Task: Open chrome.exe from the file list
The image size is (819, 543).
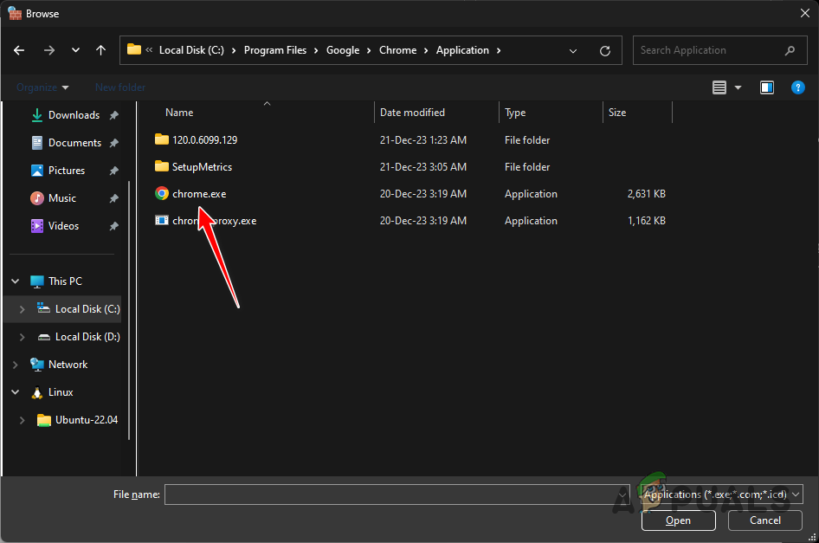Action: pyautogui.click(x=198, y=193)
